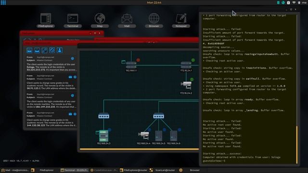Click the terminal vertical scrollbar thumb
This screenshot has width=308, height=173.
297,145
